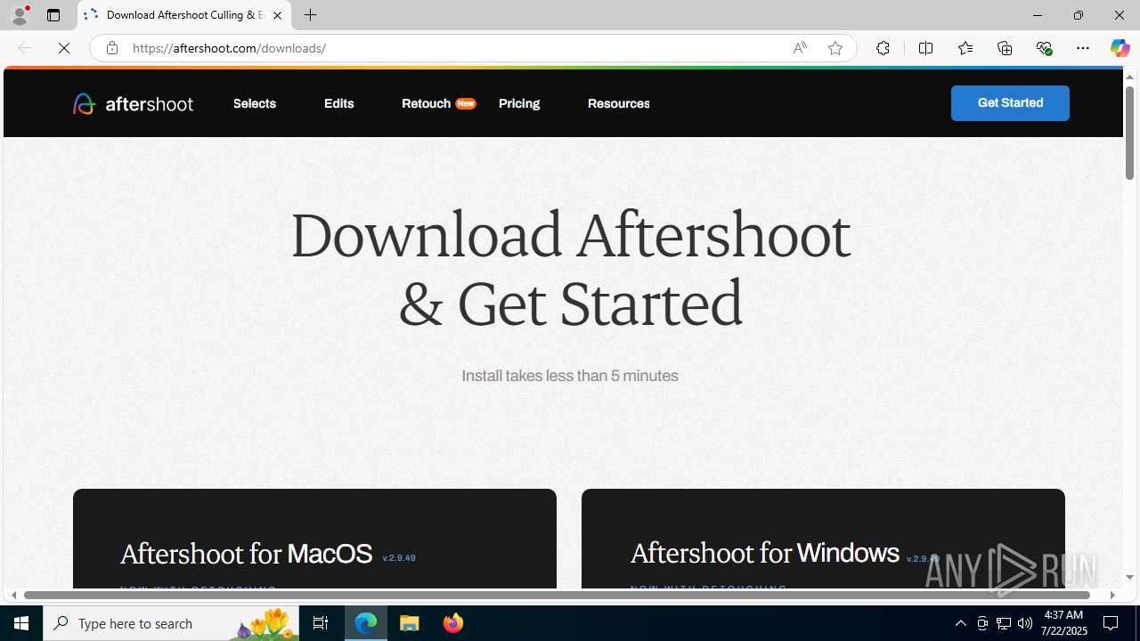Click the taskbar search box
Image resolution: width=1140 pixels, height=641 pixels.
(x=171, y=623)
